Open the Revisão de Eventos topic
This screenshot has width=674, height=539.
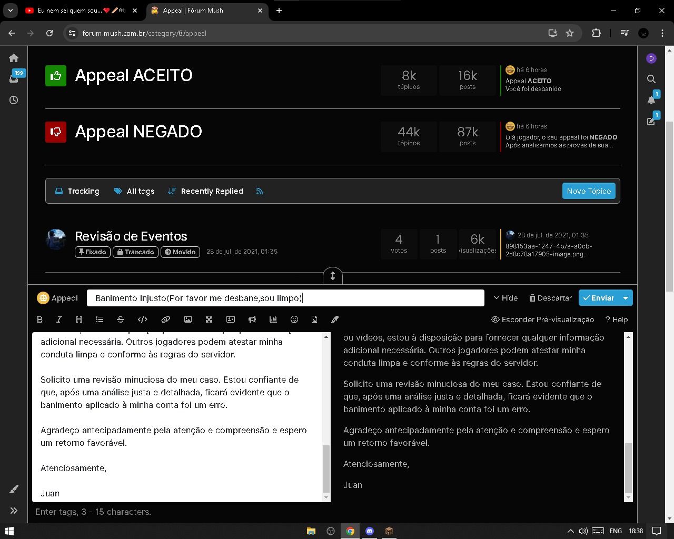coord(131,236)
